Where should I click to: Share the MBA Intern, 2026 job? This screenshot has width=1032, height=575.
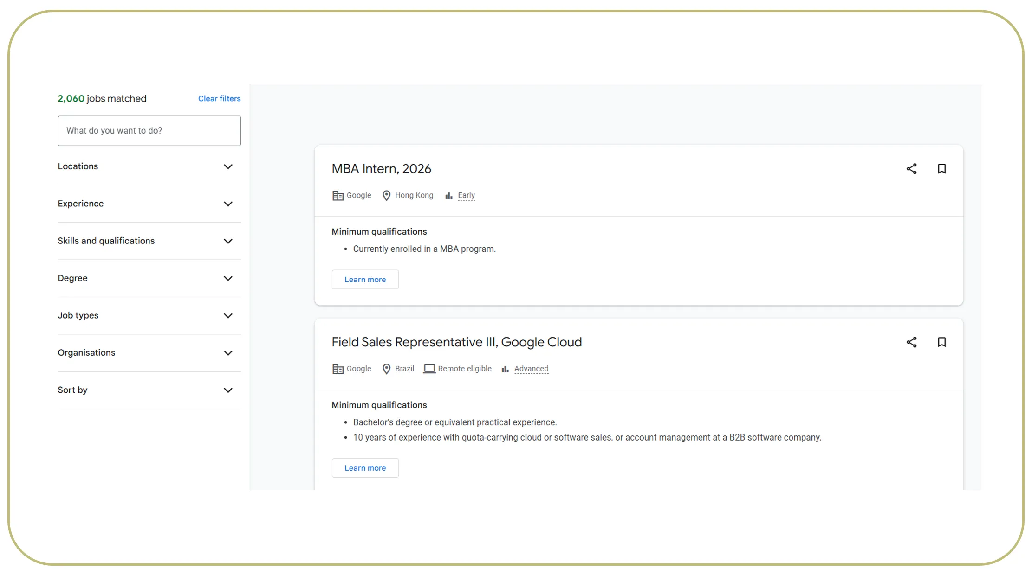pos(911,169)
